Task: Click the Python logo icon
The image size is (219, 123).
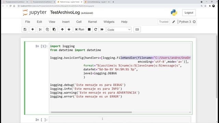Action: [x=174, y=13]
